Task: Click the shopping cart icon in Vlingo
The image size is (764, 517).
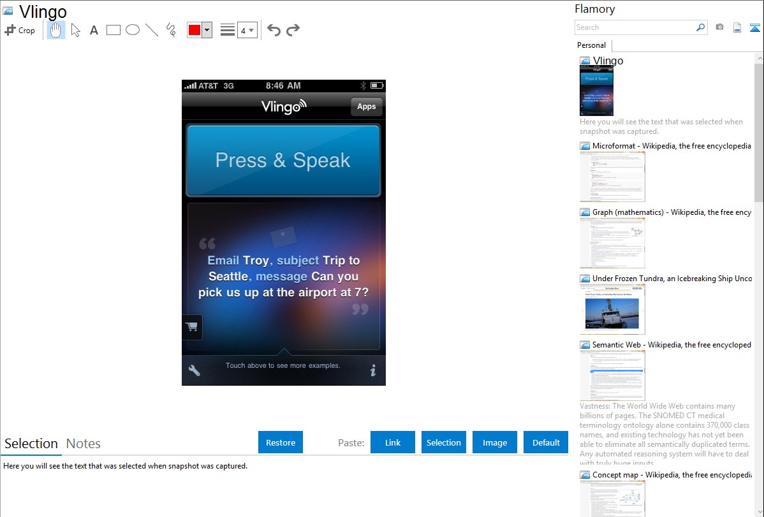Action: pos(192,326)
